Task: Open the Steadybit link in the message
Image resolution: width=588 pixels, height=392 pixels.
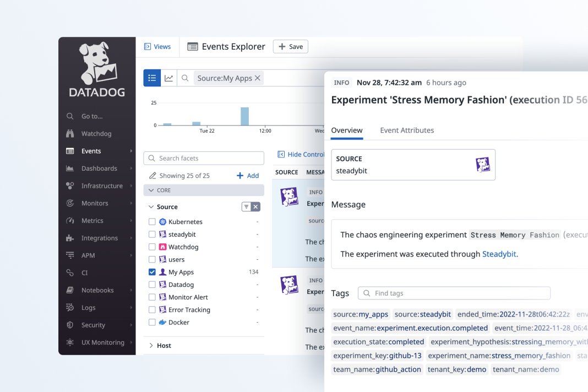Action: [499, 254]
